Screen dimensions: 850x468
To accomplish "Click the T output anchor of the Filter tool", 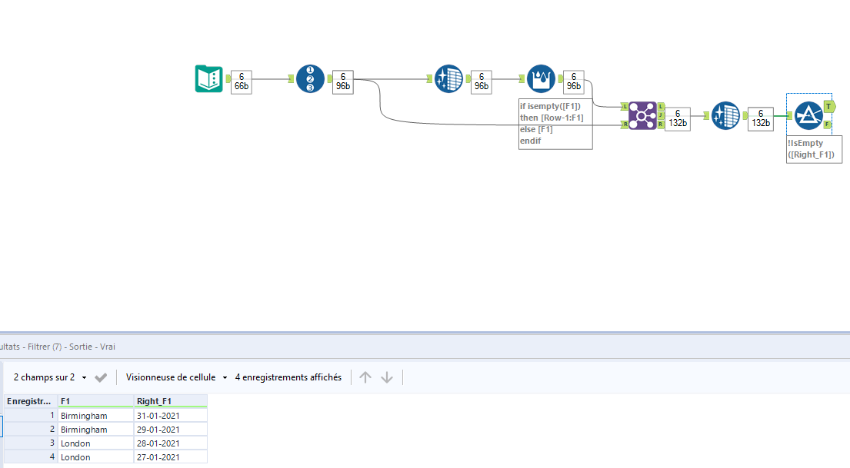I will pos(828,107).
